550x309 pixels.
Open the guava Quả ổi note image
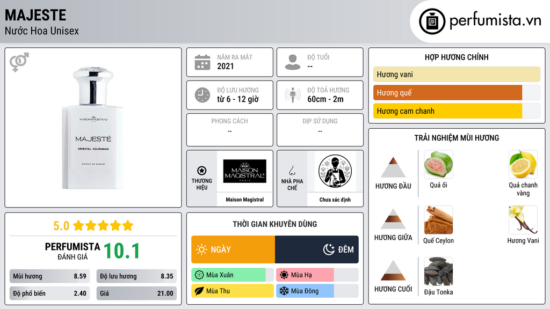tap(438, 164)
